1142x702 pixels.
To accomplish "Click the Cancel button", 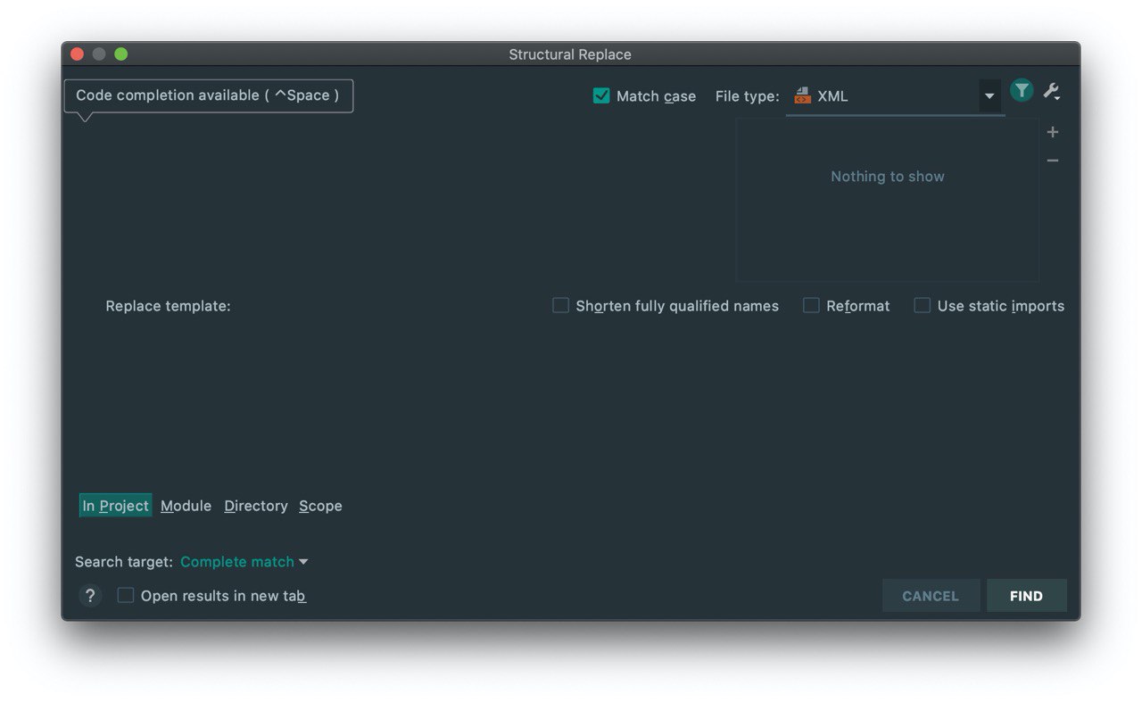I will point(931,596).
